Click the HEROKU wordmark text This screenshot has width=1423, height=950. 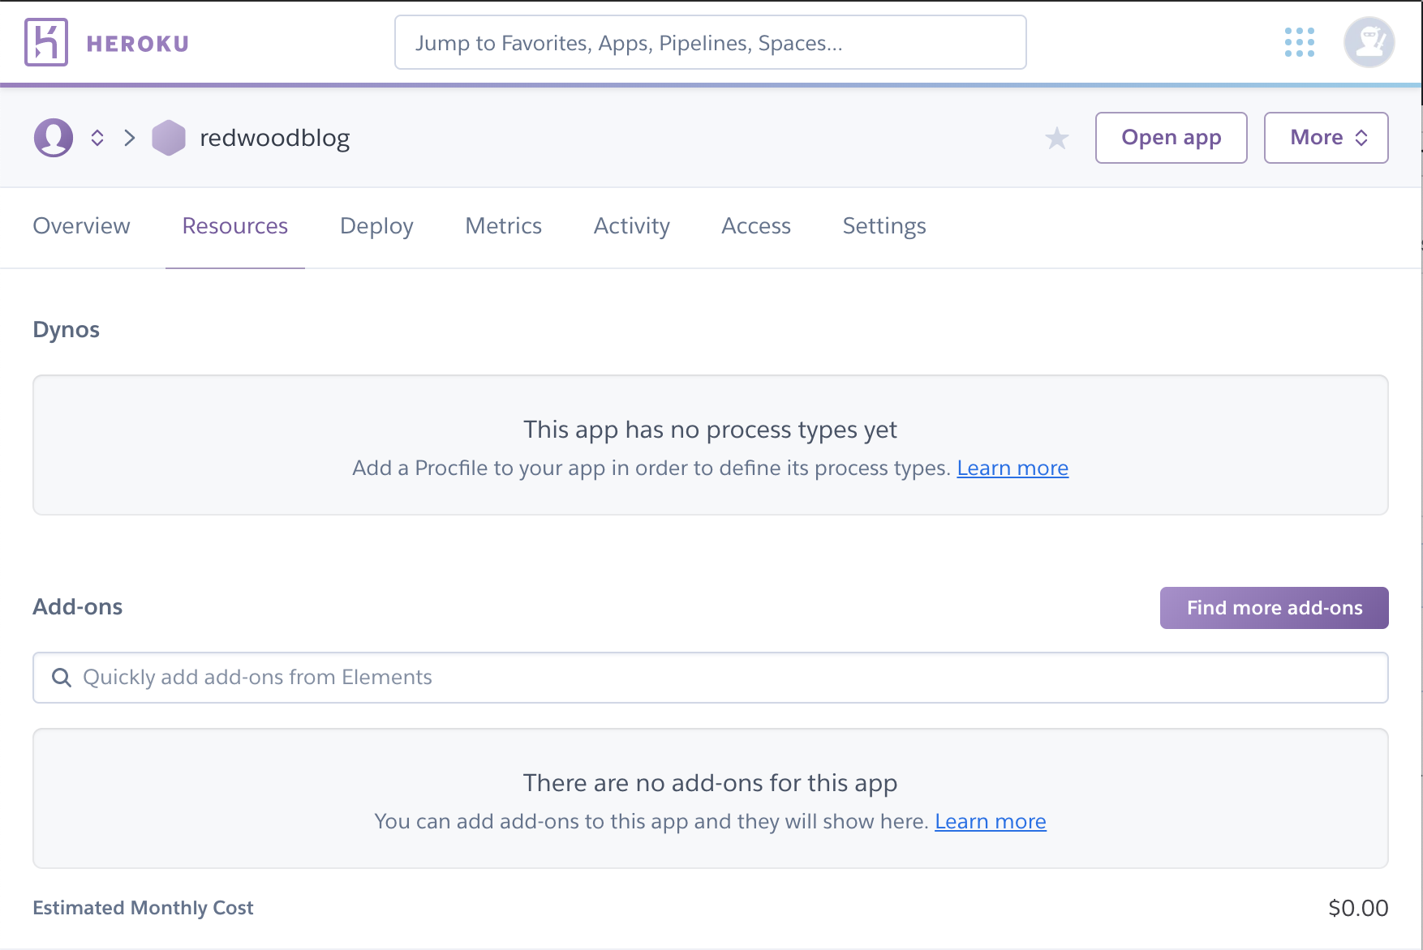click(137, 43)
